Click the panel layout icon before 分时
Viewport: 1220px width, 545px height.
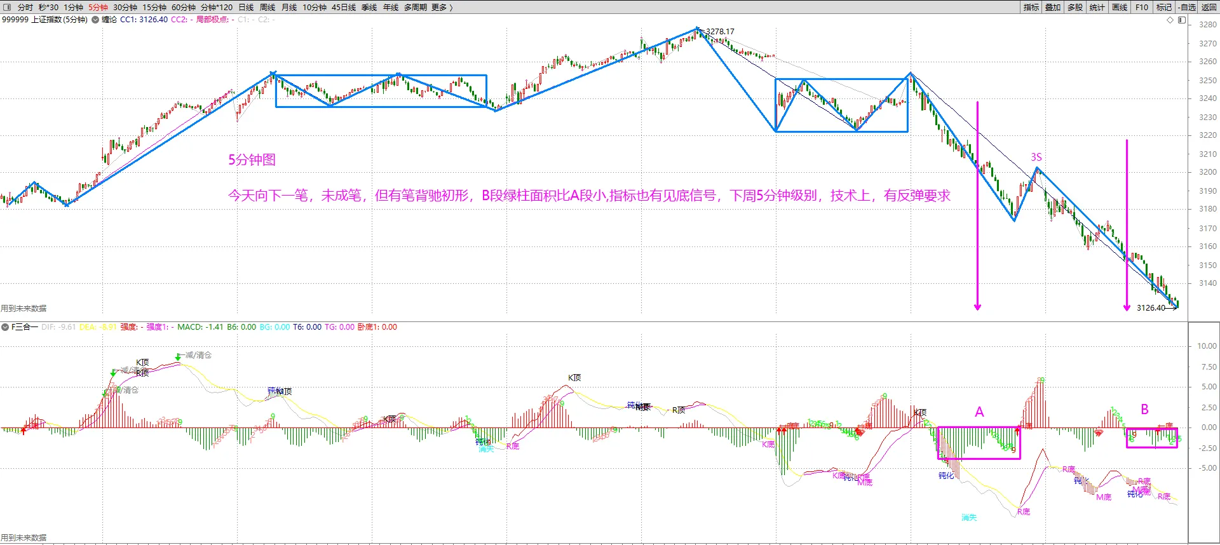(8, 7)
